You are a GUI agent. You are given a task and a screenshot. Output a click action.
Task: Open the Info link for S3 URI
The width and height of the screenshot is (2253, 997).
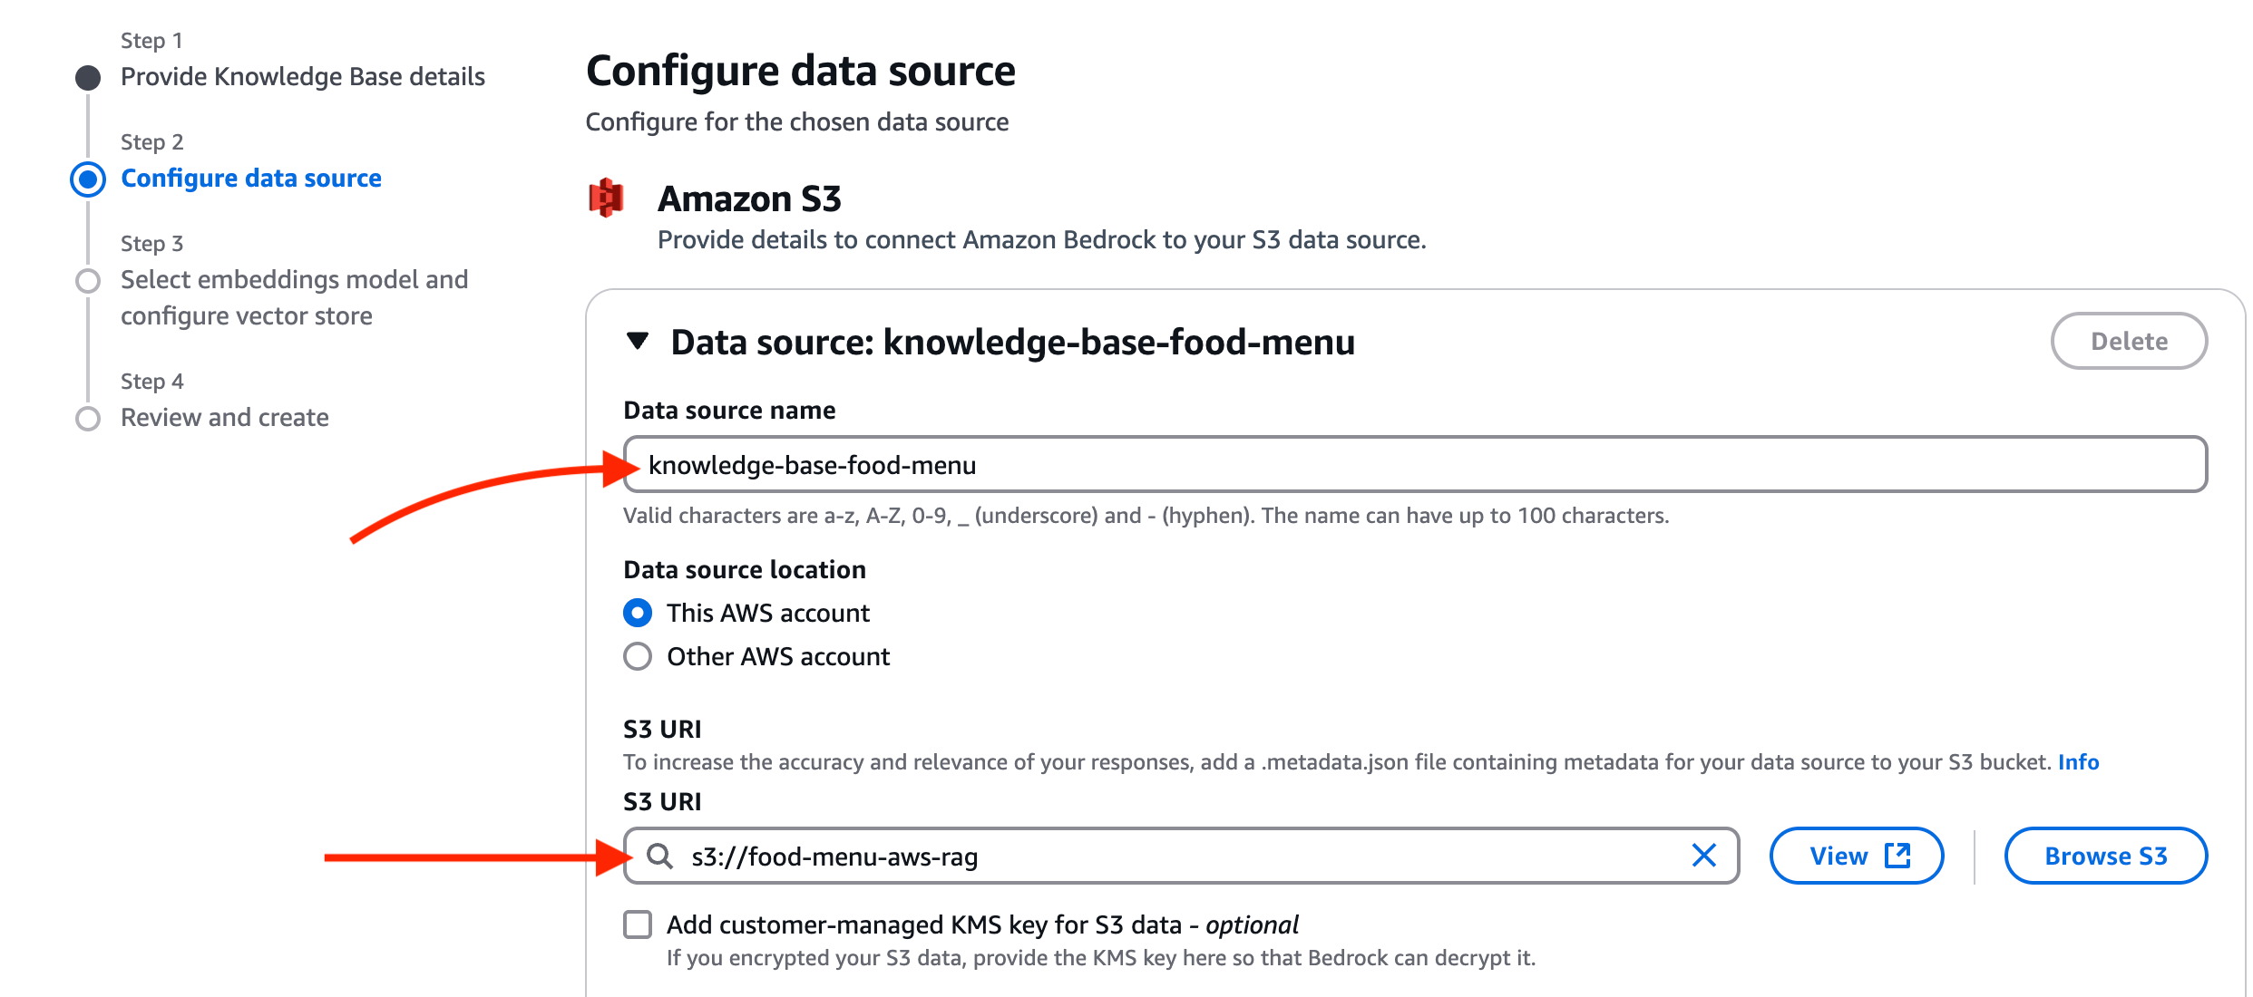pyautogui.click(x=2078, y=762)
